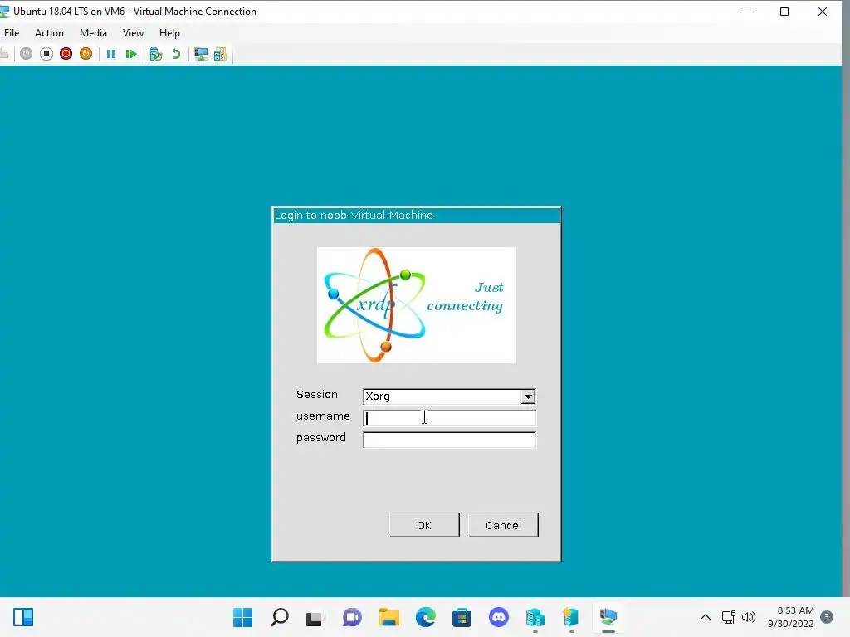Image resolution: width=850 pixels, height=637 pixels.
Task: Open Hyper-V Manager taskbar icon
Action: [x=535, y=617]
